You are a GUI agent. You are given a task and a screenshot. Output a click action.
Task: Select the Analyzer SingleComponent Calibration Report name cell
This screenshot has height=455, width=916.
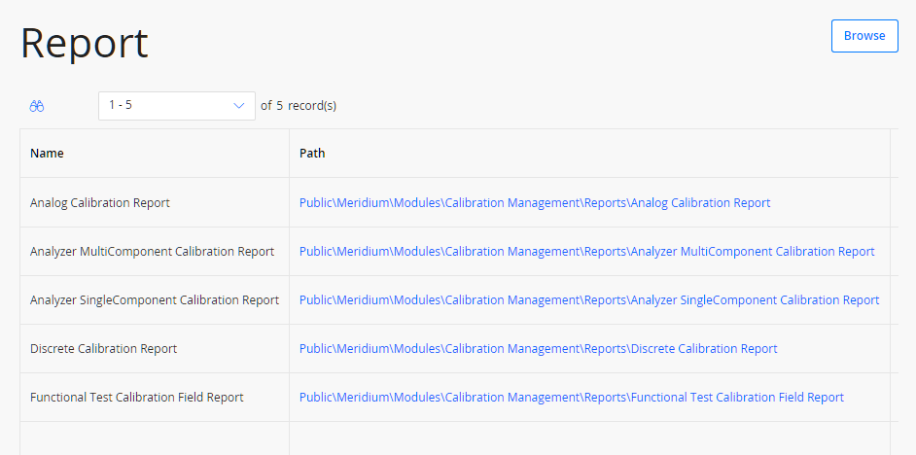155,299
